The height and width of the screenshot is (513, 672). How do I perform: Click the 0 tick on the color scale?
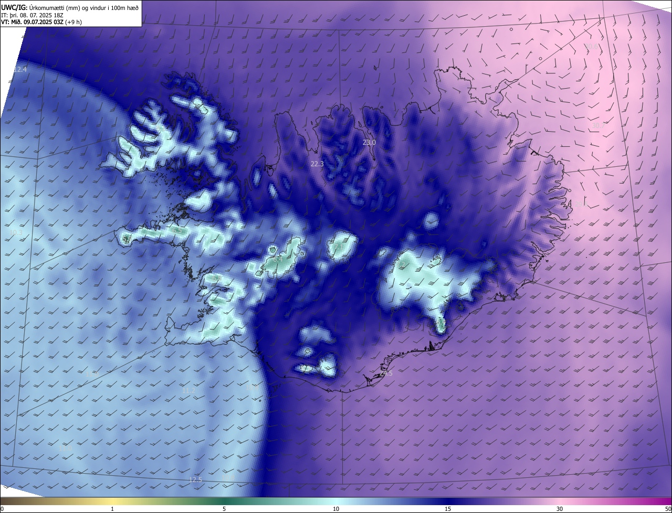(2, 509)
